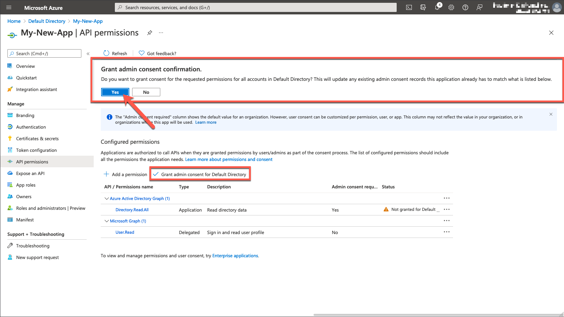
Task: Decline admin consent with No
Action: (x=146, y=92)
